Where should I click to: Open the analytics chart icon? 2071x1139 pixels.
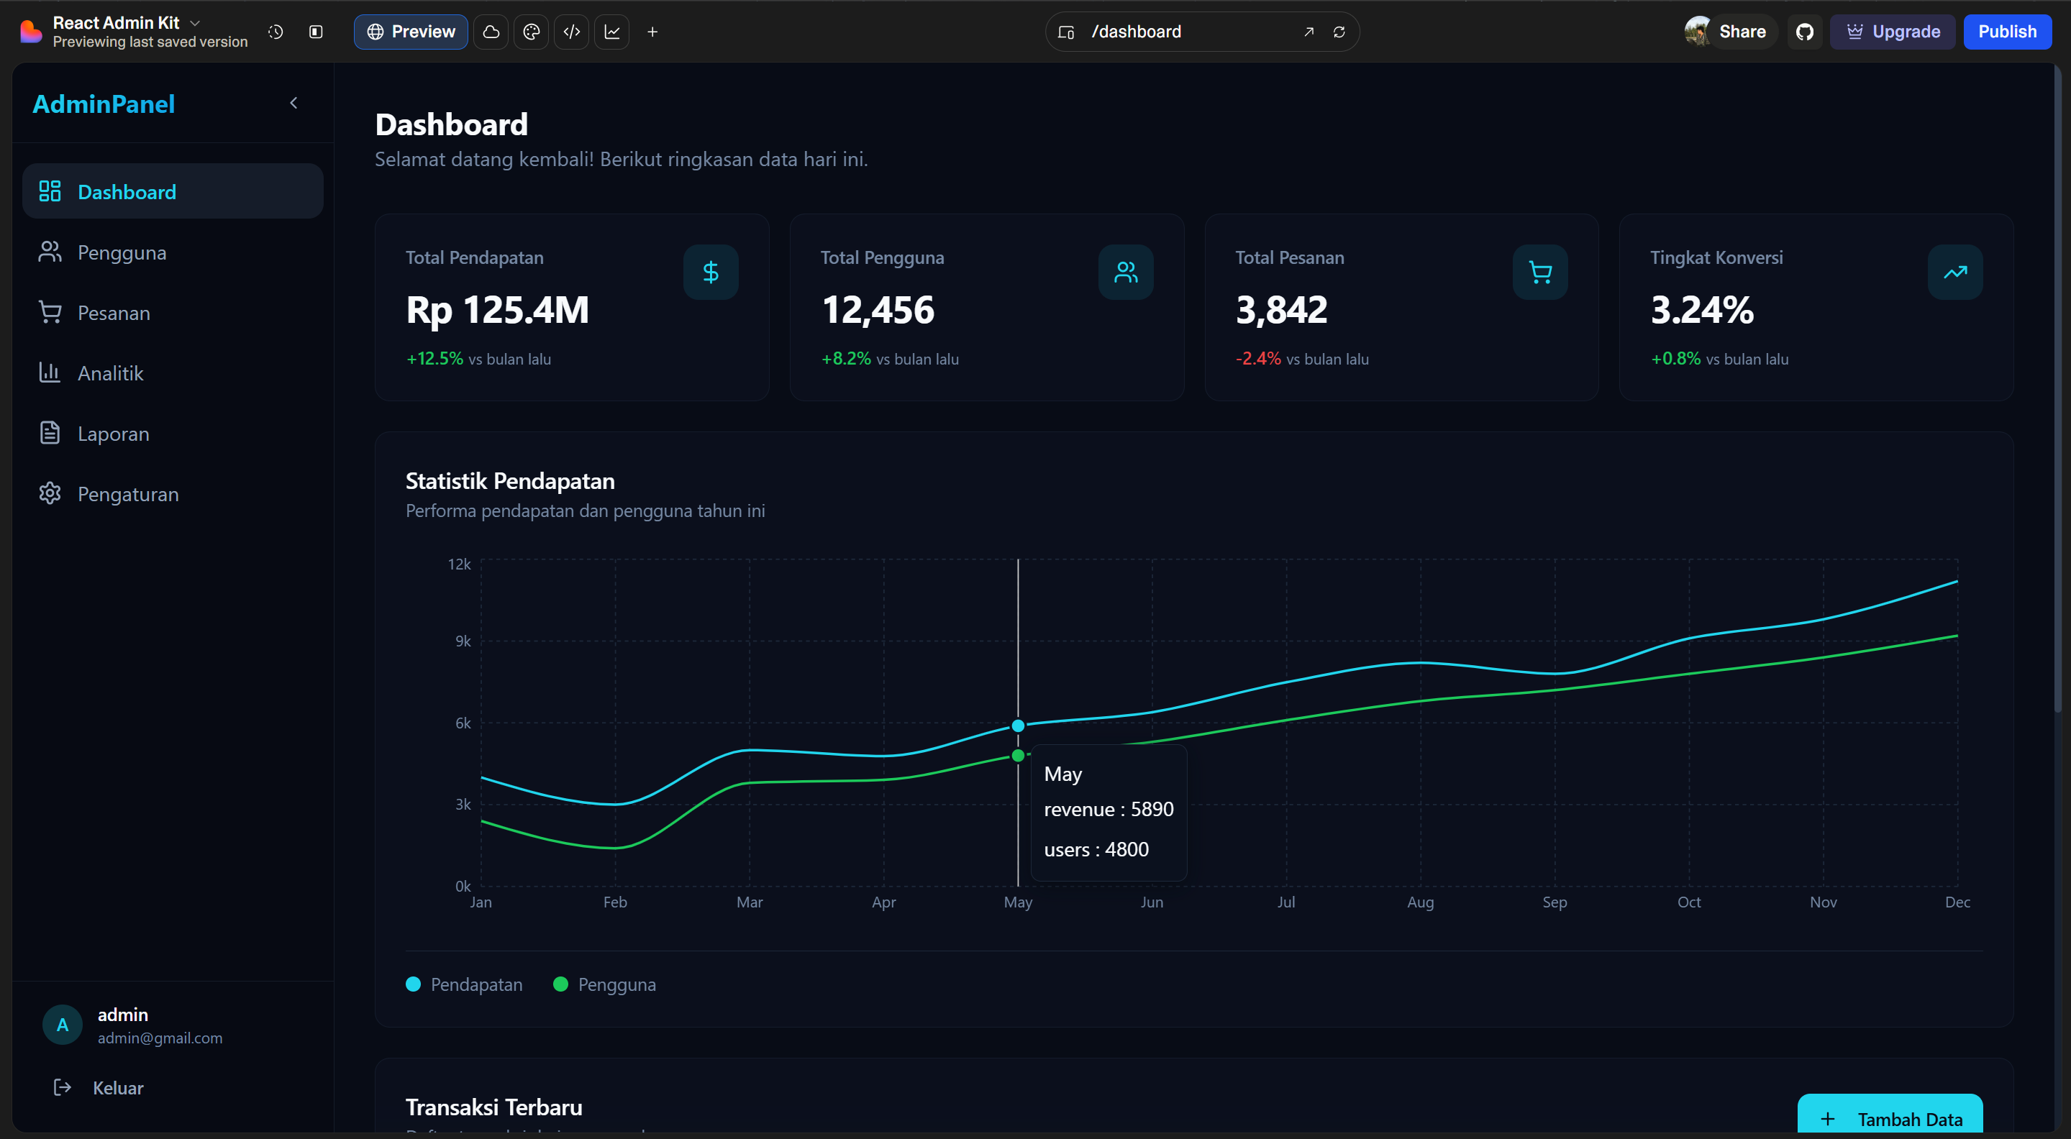(612, 32)
